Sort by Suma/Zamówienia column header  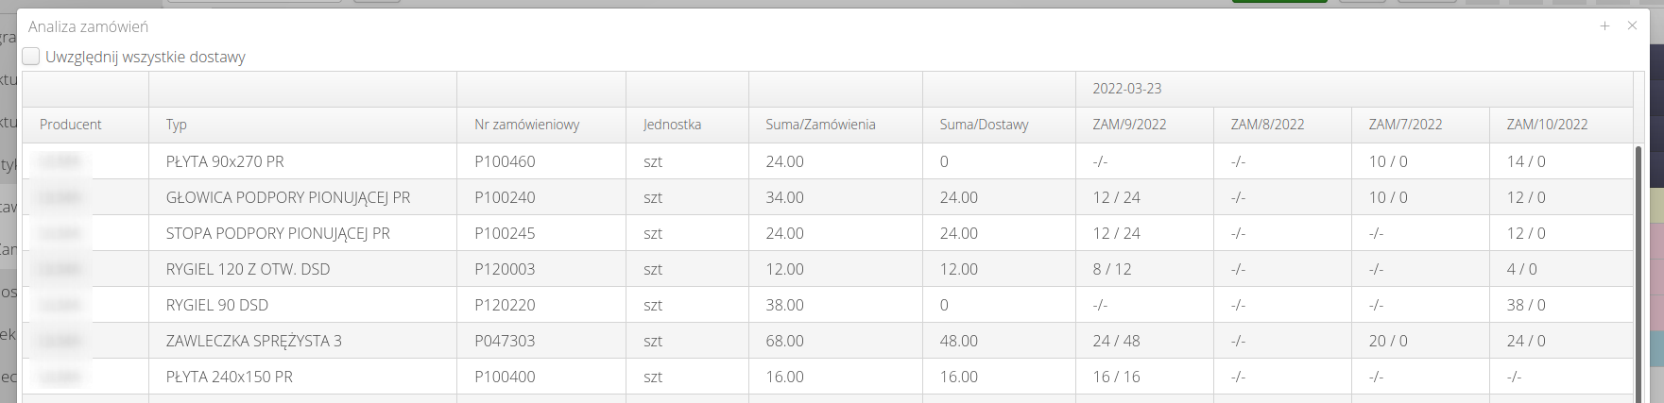(x=820, y=125)
